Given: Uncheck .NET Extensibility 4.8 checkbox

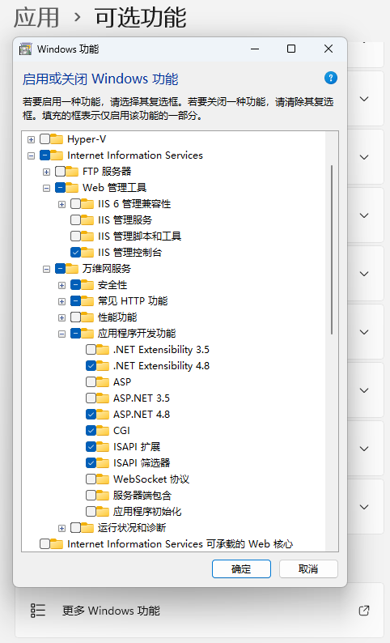Looking at the screenshot, I should point(91,365).
